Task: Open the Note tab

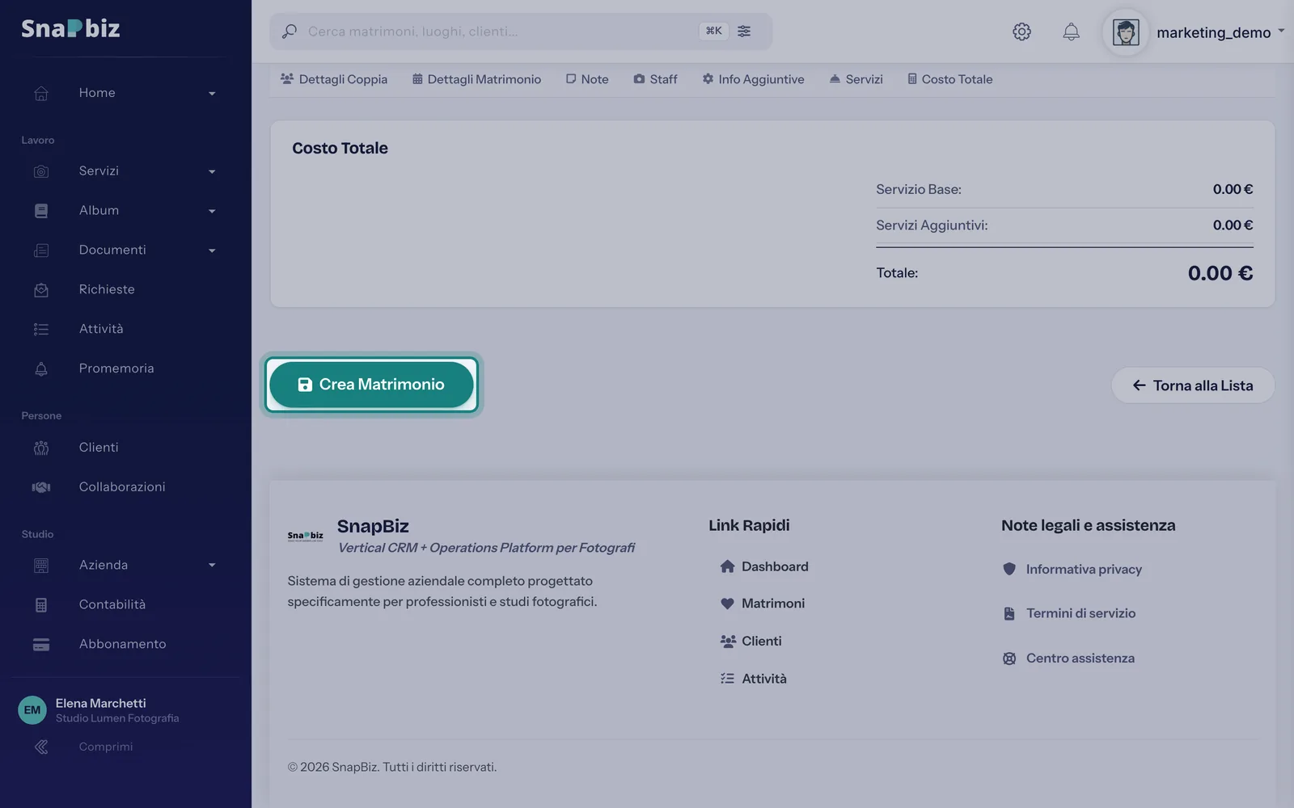Action: [587, 79]
